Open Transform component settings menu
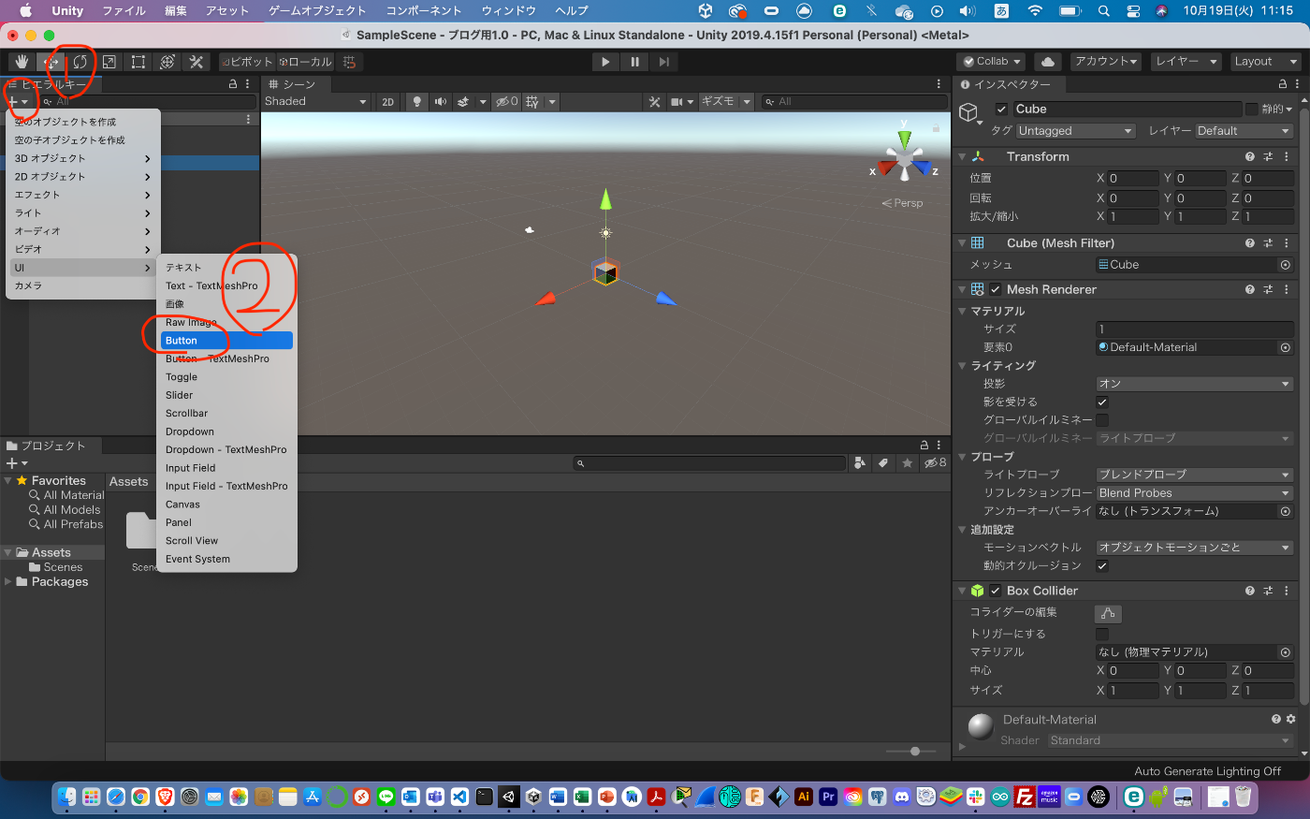The image size is (1310, 819). (1287, 157)
